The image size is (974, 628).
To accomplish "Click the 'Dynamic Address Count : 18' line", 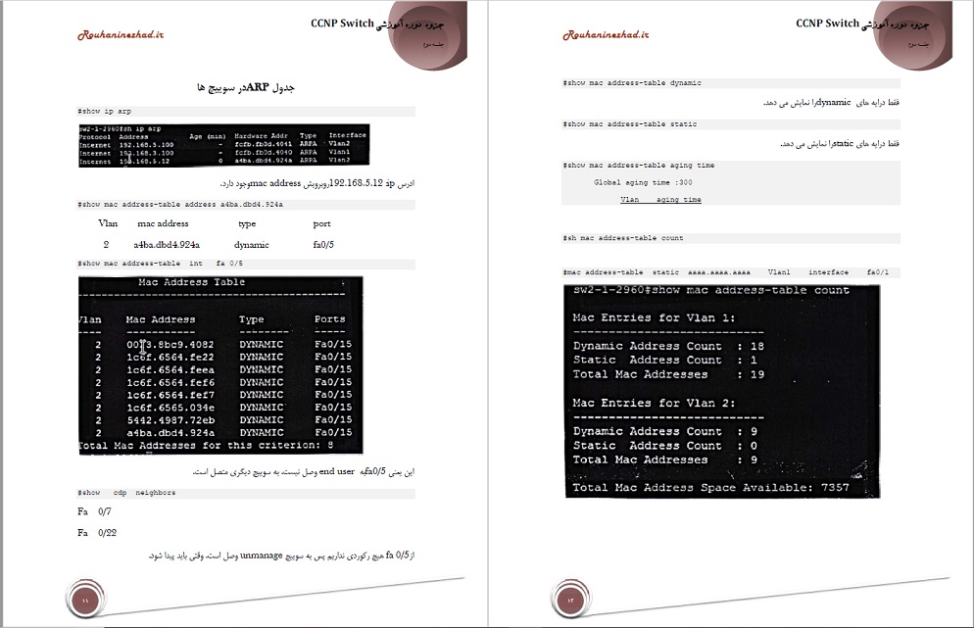I will pos(668,347).
